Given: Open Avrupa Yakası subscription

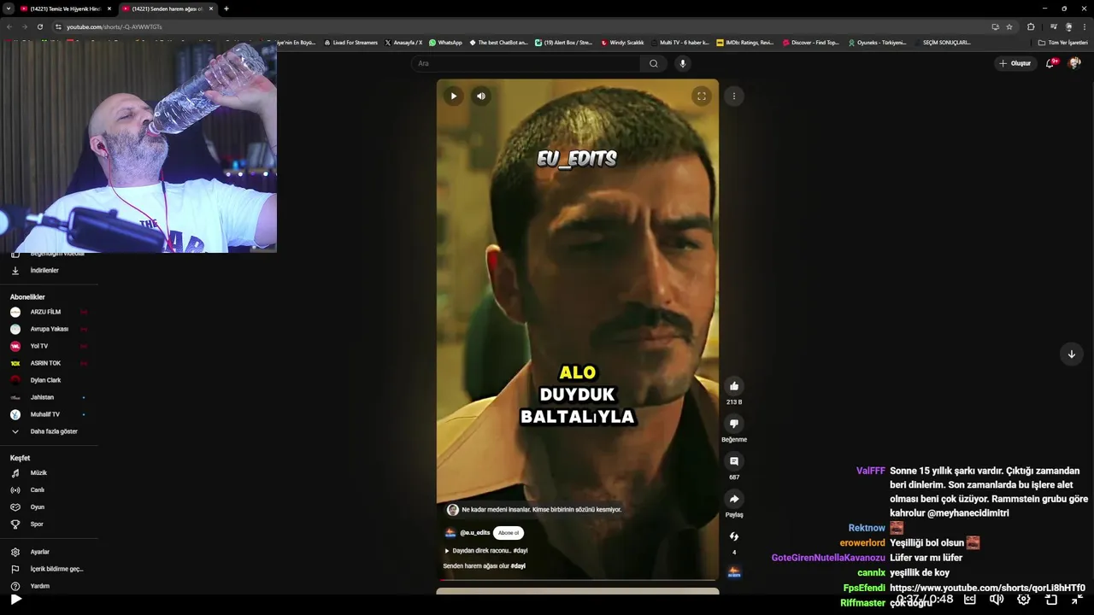Looking at the screenshot, I should pyautogui.click(x=50, y=329).
